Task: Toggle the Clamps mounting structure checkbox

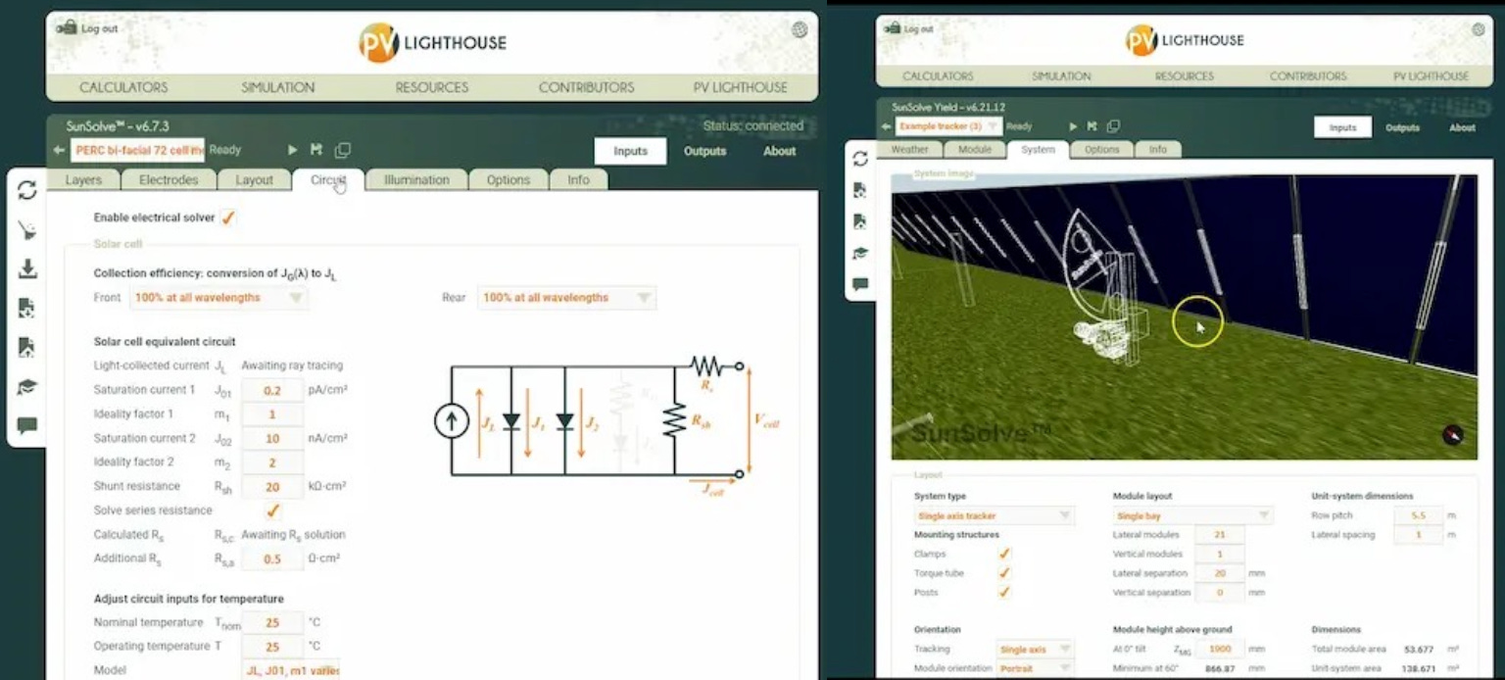Action: click(1003, 554)
